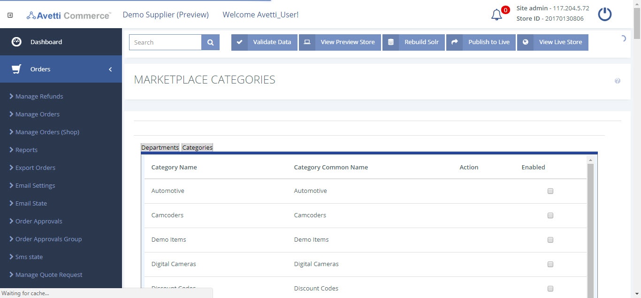Click the Avetti Commerce logo

coord(69,15)
